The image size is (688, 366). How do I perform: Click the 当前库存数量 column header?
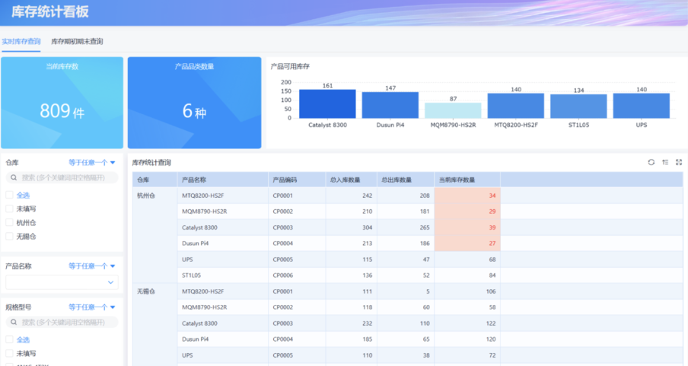point(467,180)
